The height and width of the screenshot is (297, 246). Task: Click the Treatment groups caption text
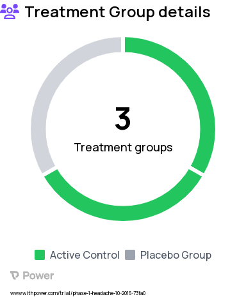(123, 148)
